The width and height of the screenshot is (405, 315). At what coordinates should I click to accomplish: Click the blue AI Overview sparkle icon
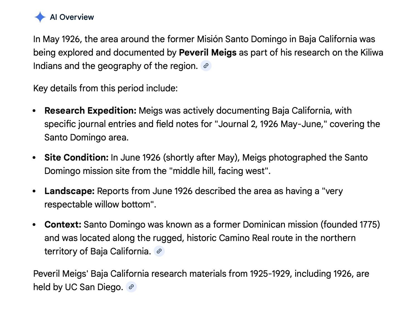pyautogui.click(x=40, y=17)
